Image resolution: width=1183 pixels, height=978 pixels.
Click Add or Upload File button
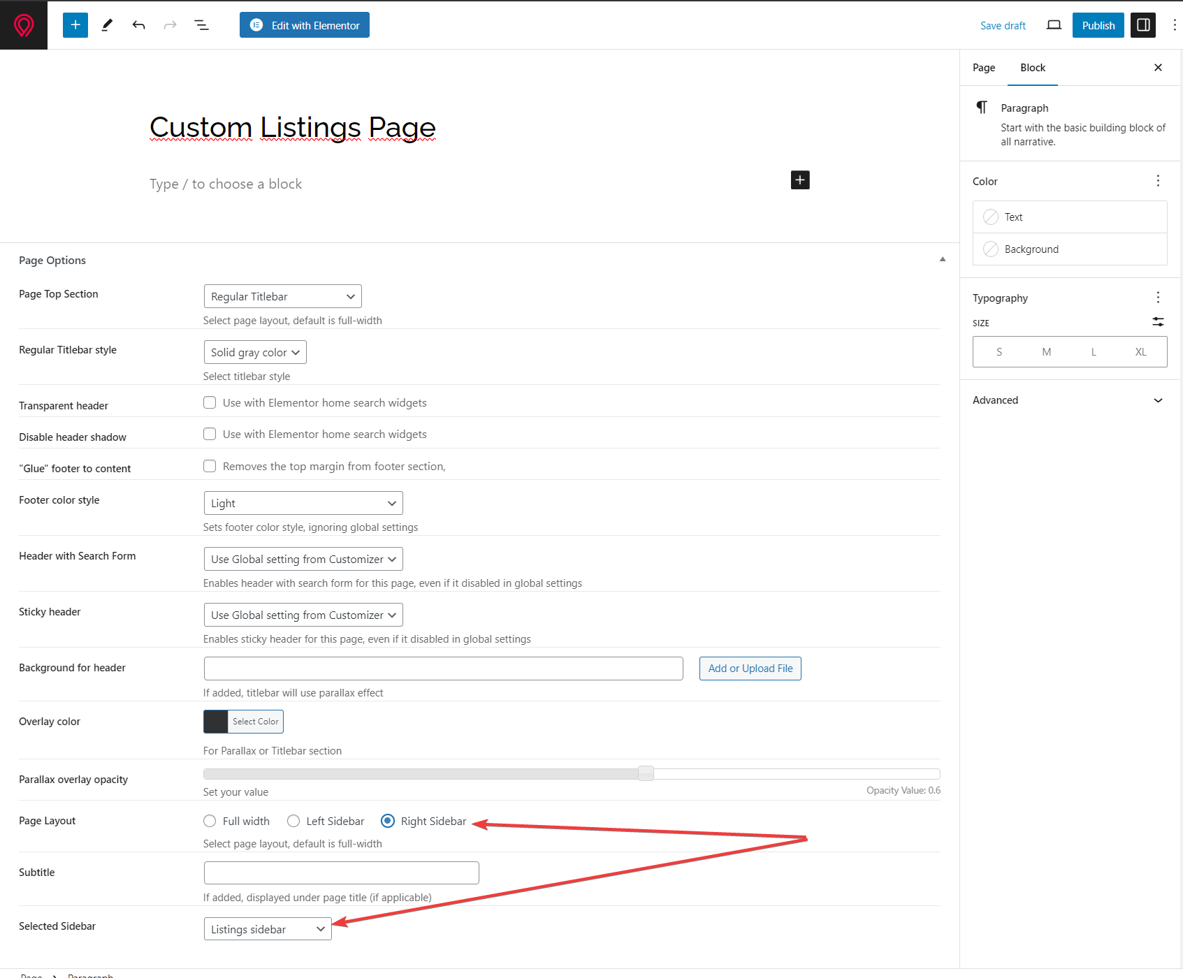(750, 669)
